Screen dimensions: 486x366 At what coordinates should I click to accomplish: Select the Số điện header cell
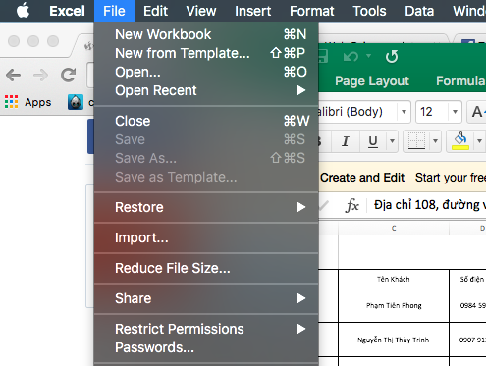[x=468, y=279]
